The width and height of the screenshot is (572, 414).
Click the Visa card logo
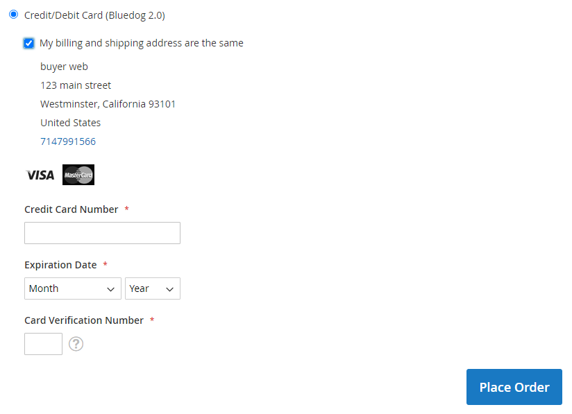(x=40, y=175)
